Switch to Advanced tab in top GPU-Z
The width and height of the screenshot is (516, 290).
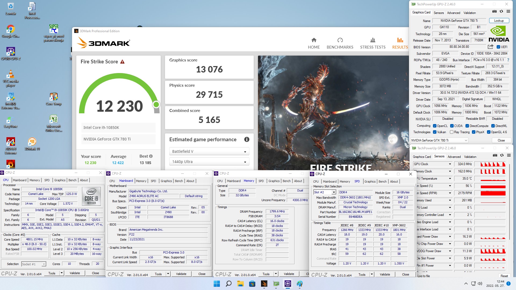pyautogui.click(x=454, y=13)
